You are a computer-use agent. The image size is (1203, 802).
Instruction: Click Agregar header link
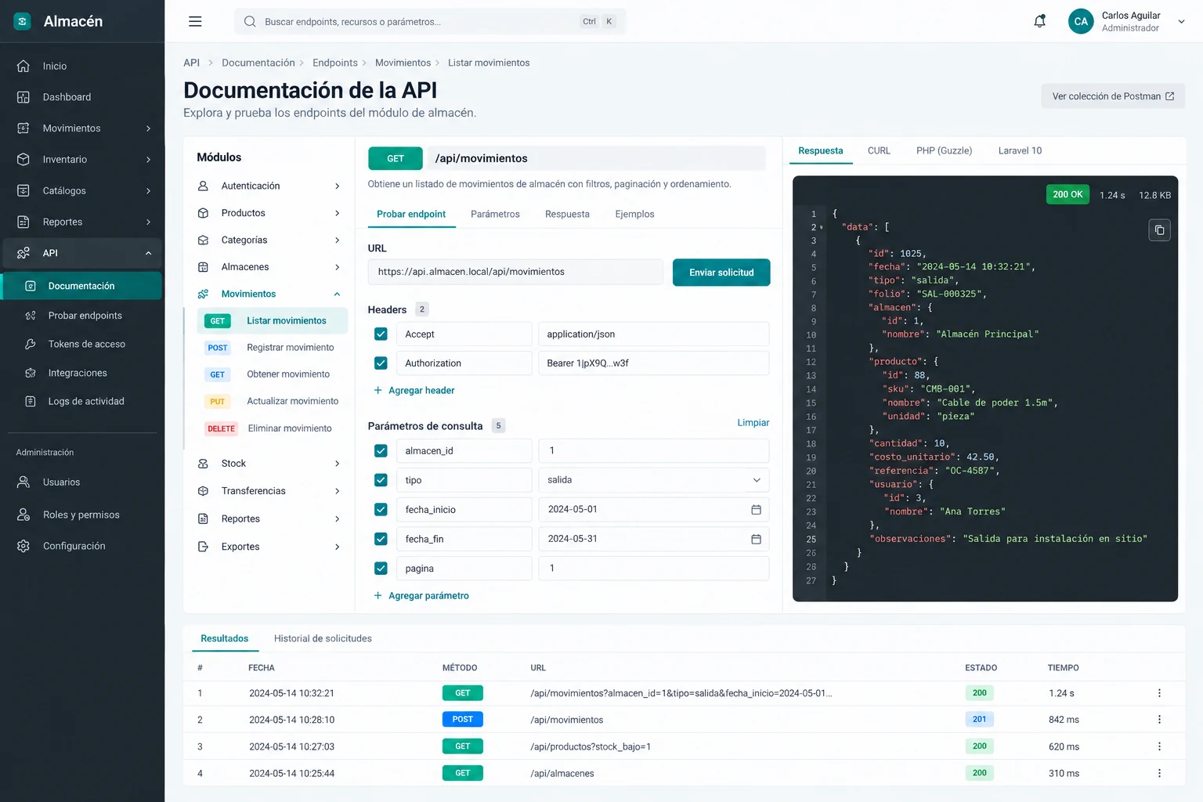click(414, 391)
